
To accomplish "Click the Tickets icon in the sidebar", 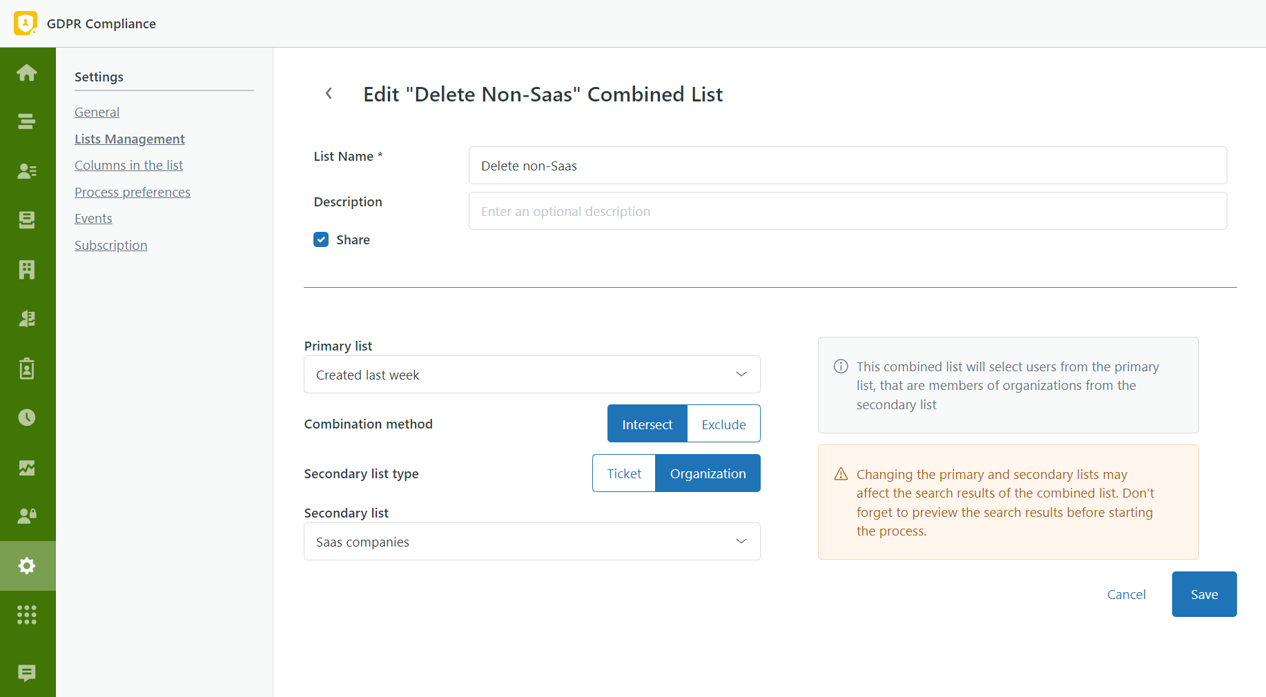I will click(27, 219).
